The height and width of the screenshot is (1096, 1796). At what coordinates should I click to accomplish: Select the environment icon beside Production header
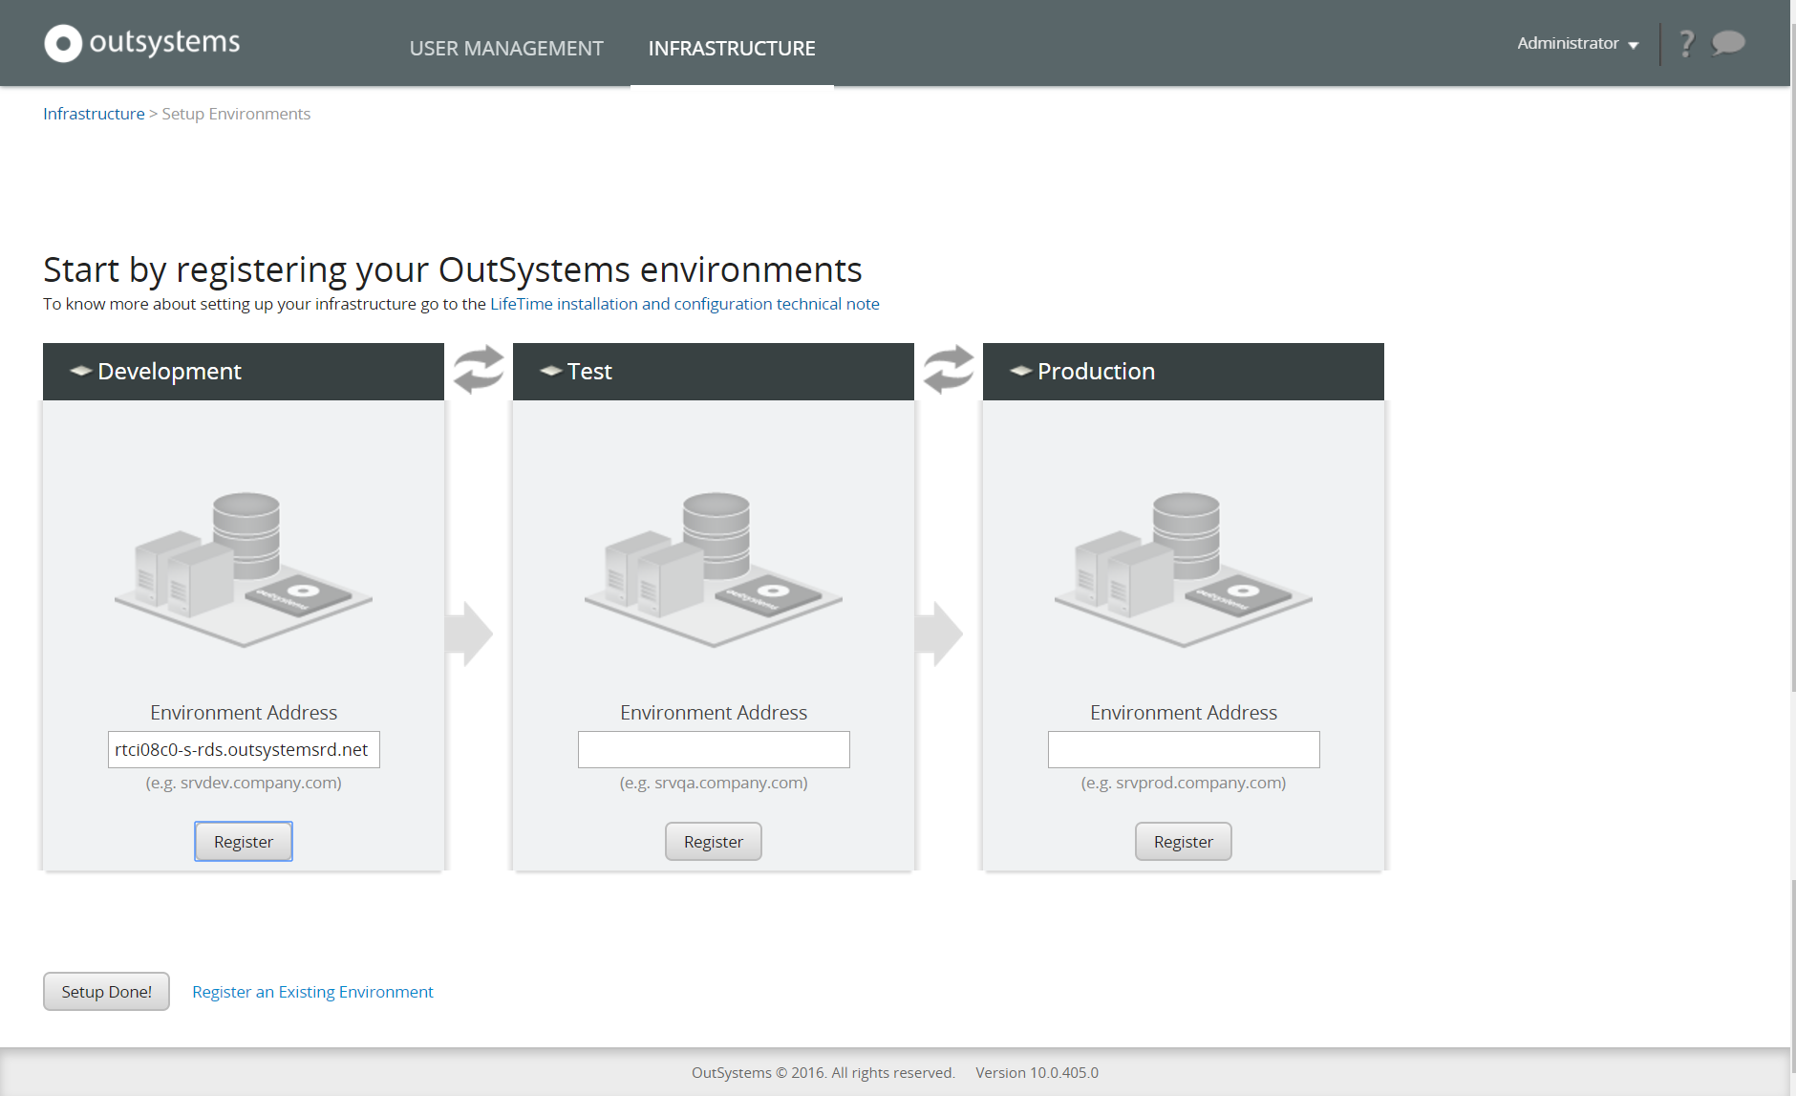1019,371
